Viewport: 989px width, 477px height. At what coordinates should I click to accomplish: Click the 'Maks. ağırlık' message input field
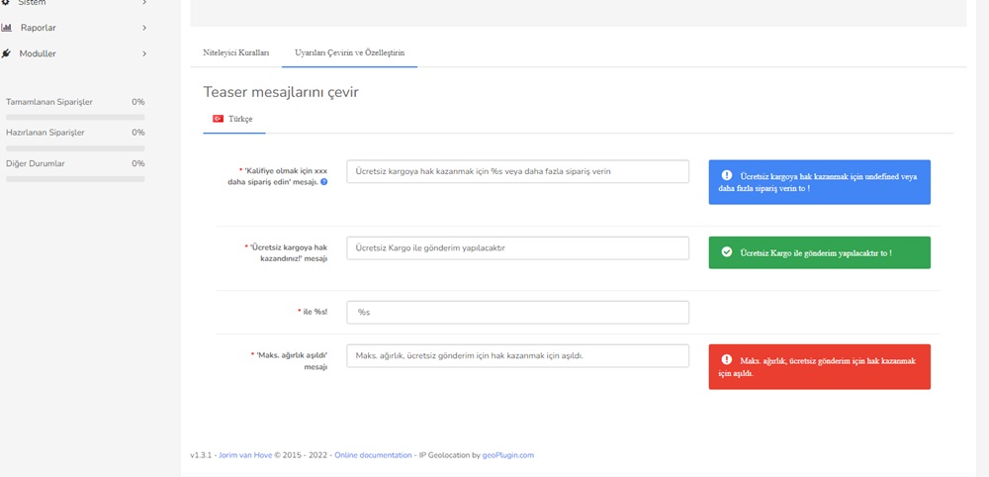point(518,356)
